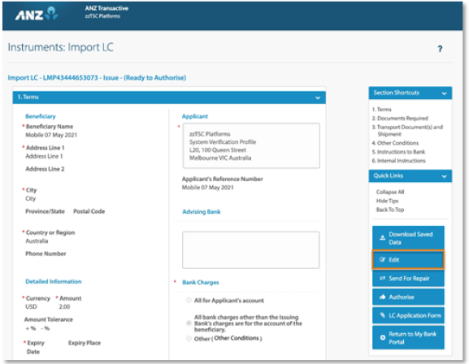Click the Send For Repair icon
This screenshot has height=364, width=469.
click(382, 279)
